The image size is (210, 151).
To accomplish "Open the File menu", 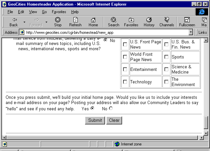I will point(10,12).
